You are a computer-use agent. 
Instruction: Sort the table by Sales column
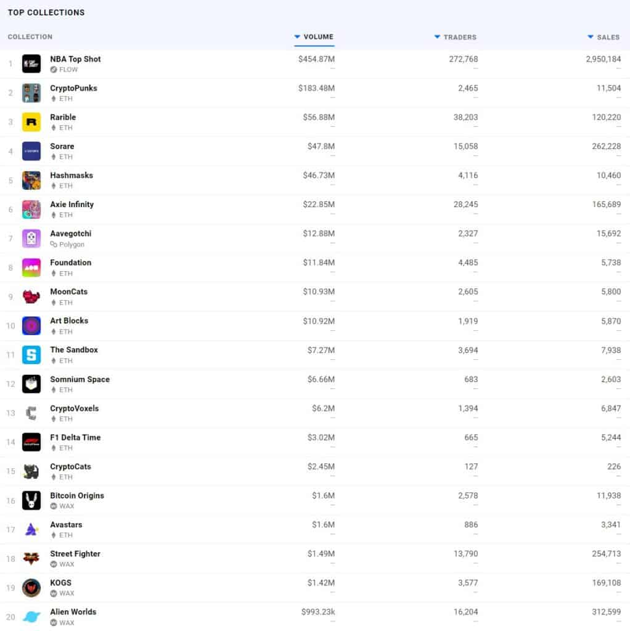coord(604,37)
